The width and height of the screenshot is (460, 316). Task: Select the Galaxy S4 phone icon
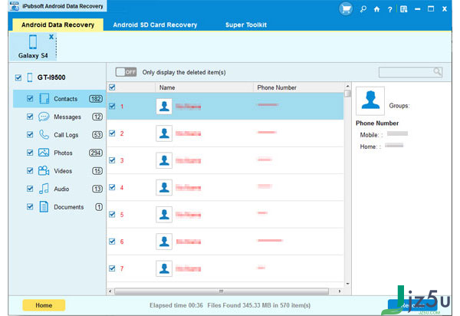(x=33, y=41)
